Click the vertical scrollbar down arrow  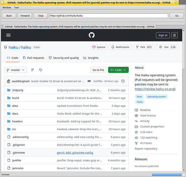pyautogui.click(x=184, y=170)
